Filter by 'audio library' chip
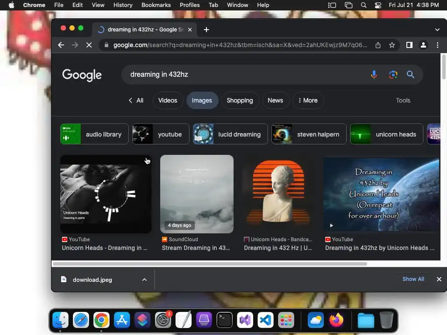The image size is (447, 335). [x=94, y=134]
